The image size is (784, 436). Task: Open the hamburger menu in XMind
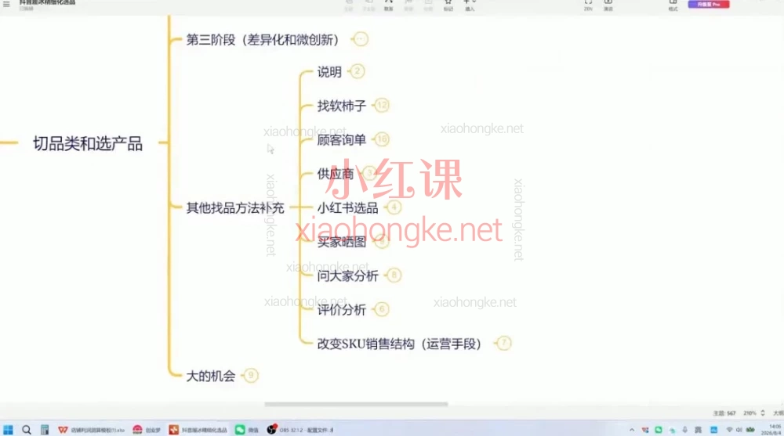[6, 4]
